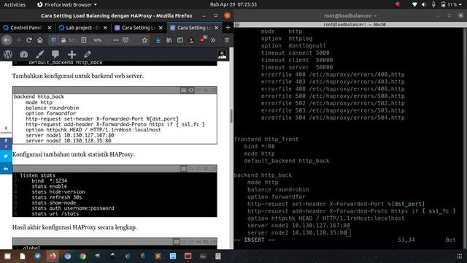467x263 pixels.
Task: Save page to Pocket
Action: [x=126, y=40]
